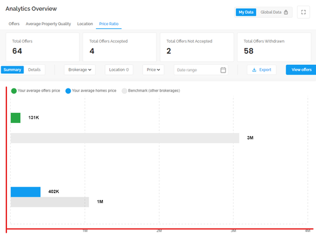Open the Price dropdown filter
316x241 pixels.
[154, 69]
